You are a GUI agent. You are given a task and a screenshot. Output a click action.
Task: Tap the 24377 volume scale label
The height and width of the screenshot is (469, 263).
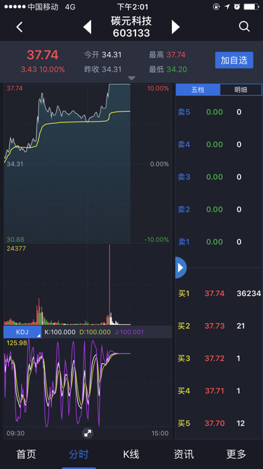point(16,249)
